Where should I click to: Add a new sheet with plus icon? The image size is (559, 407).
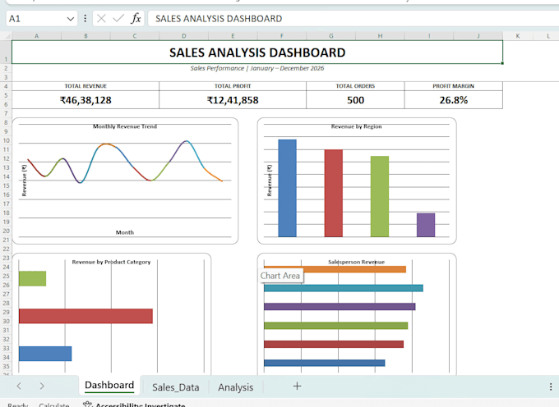point(297,386)
